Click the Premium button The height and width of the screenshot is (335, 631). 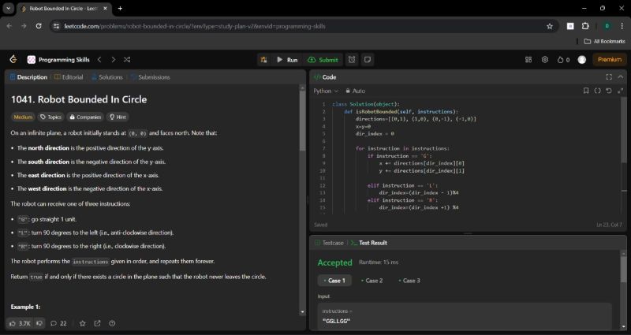pos(610,60)
